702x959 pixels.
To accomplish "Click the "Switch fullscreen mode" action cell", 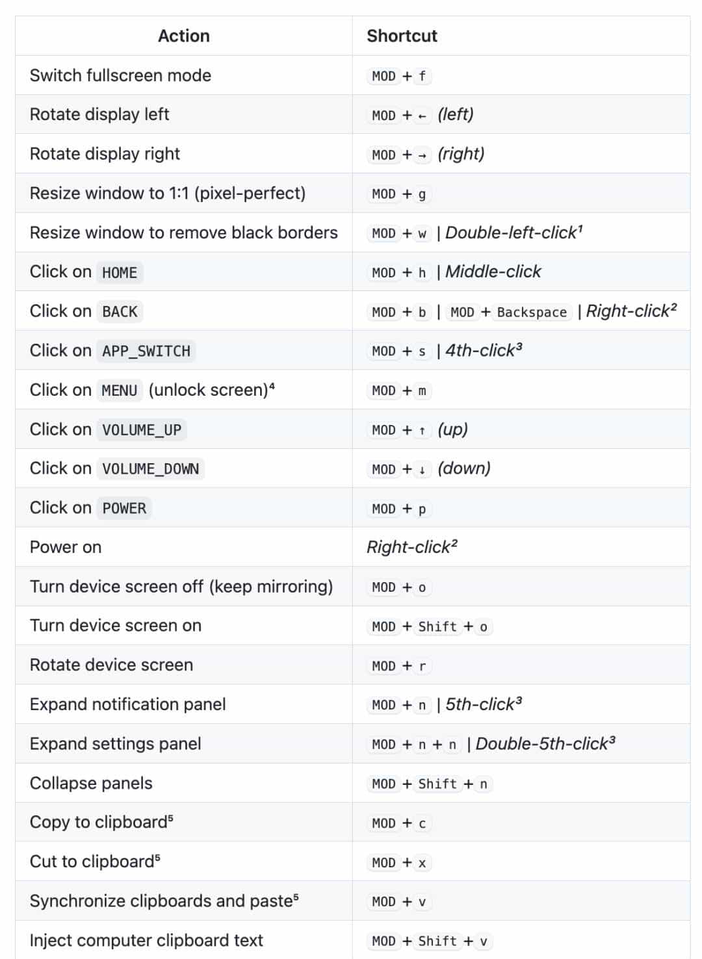I will click(x=120, y=75).
